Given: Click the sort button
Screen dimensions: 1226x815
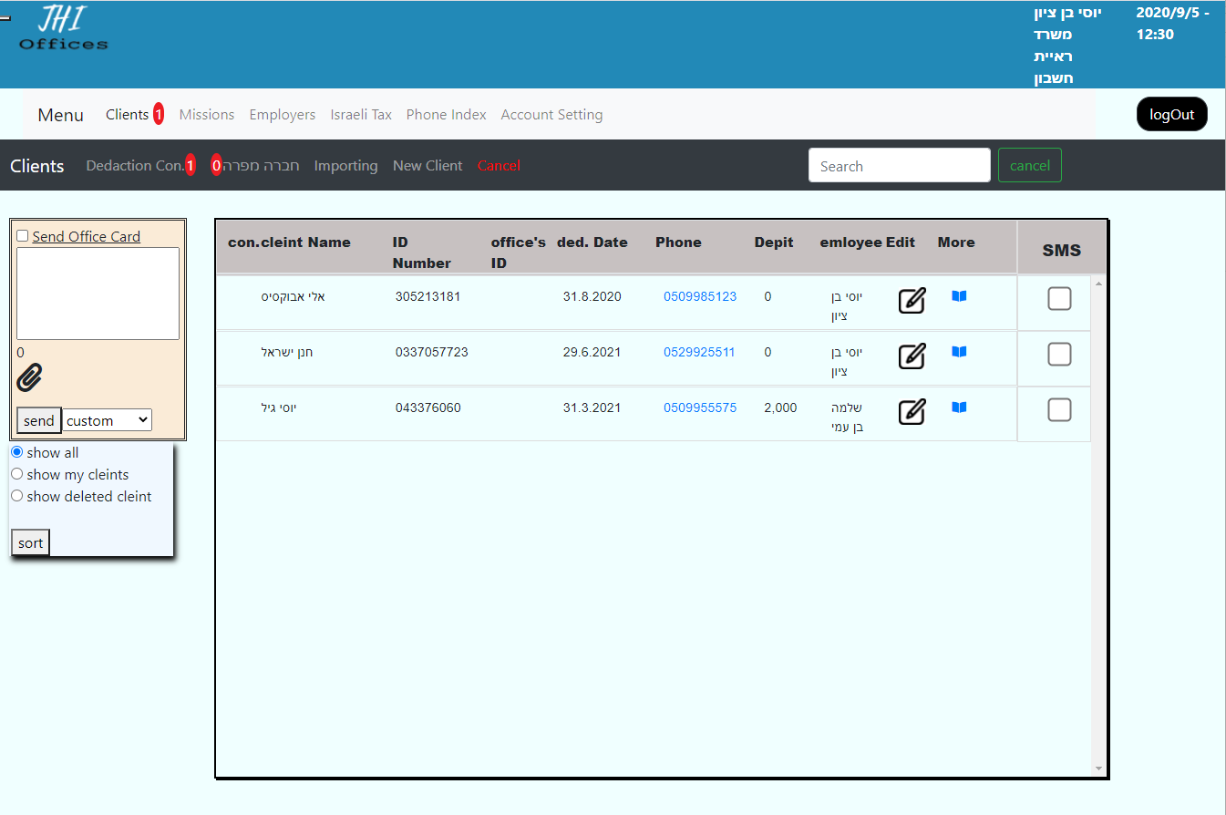Looking at the screenshot, I should click(30, 543).
